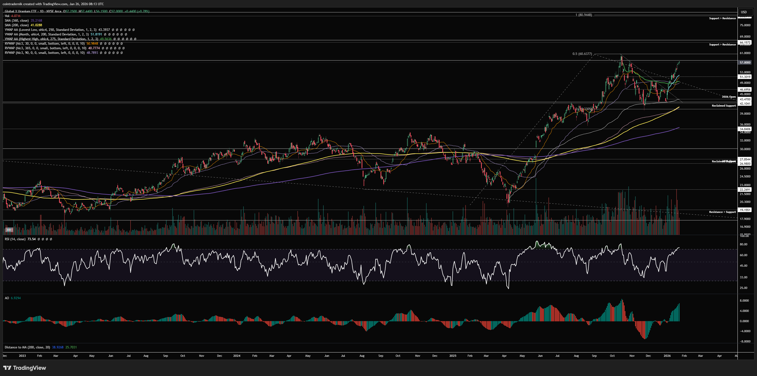Open the USD currency selector

click(744, 12)
